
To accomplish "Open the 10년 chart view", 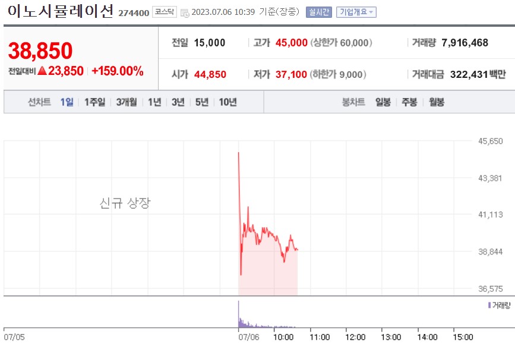I will (227, 102).
